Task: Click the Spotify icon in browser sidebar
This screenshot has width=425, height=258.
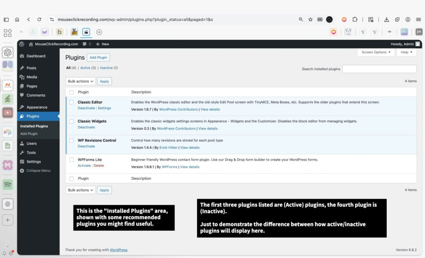Action: pos(7,184)
